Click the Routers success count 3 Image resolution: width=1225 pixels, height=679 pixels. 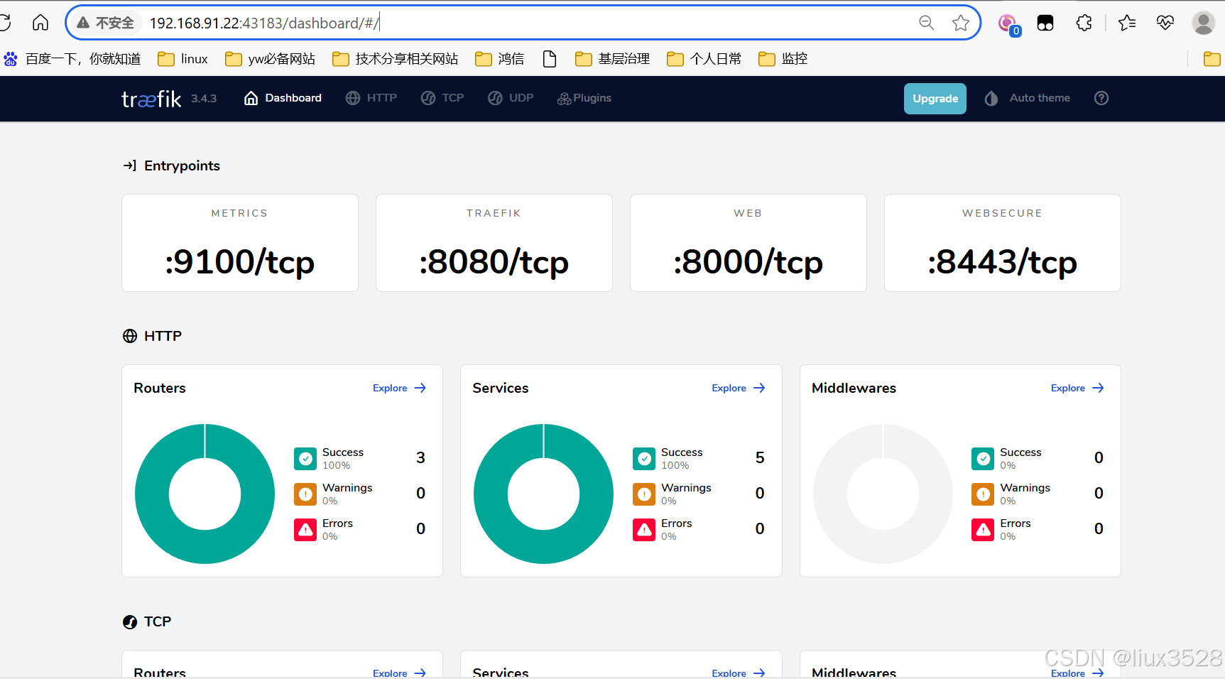tap(420, 457)
